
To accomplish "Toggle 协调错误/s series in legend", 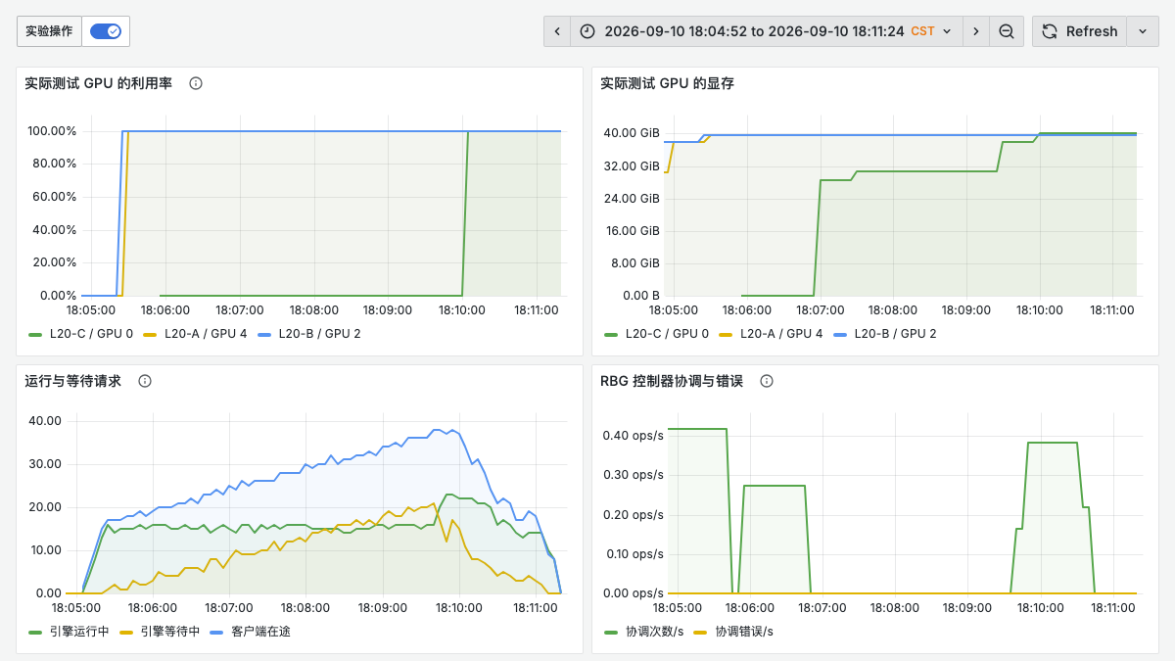I will click(744, 632).
